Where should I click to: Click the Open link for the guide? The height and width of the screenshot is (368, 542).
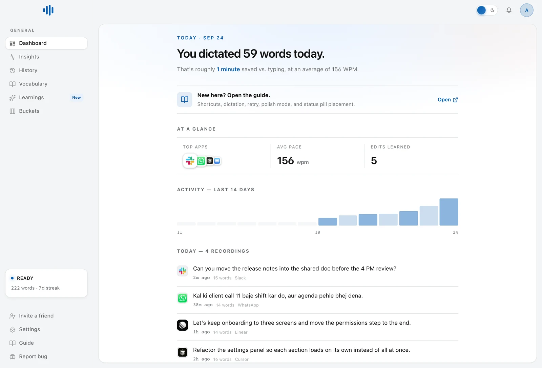pyautogui.click(x=447, y=100)
